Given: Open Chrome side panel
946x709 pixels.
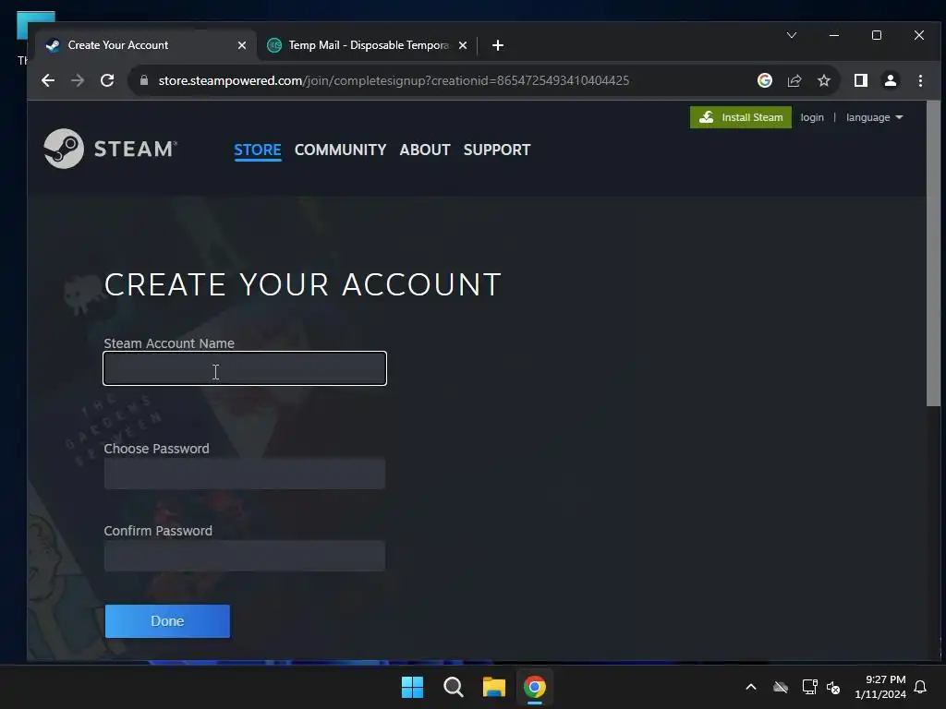Looking at the screenshot, I should pos(860,80).
